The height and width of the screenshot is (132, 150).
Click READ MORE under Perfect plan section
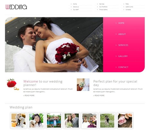click(99, 95)
